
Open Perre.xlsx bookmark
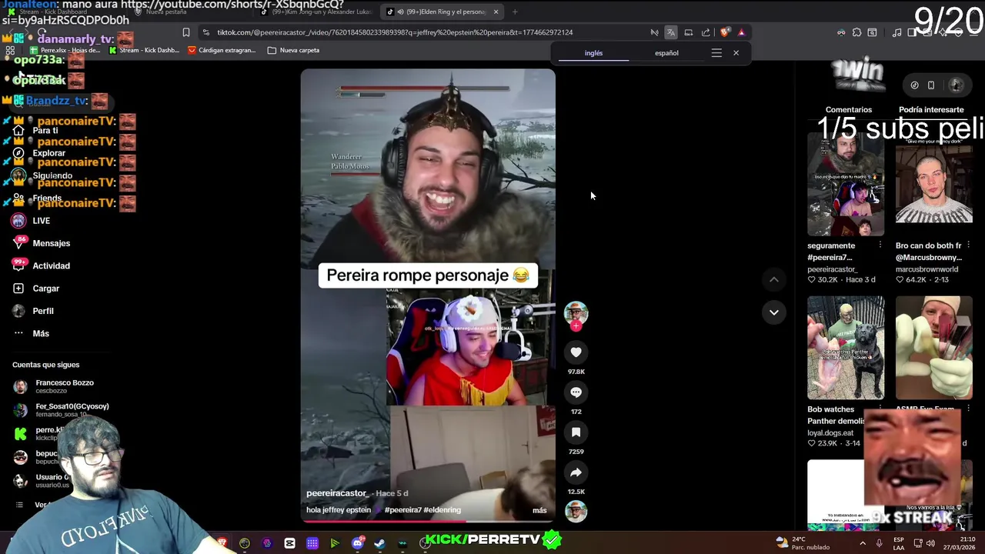[x=65, y=50]
